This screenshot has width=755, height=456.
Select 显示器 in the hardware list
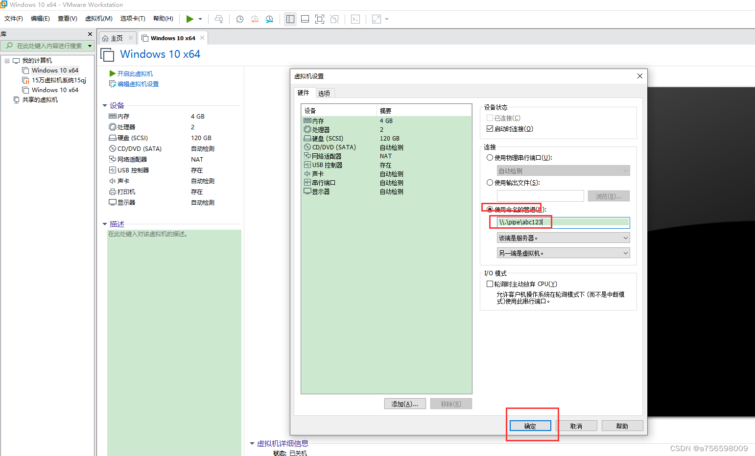coord(386,192)
